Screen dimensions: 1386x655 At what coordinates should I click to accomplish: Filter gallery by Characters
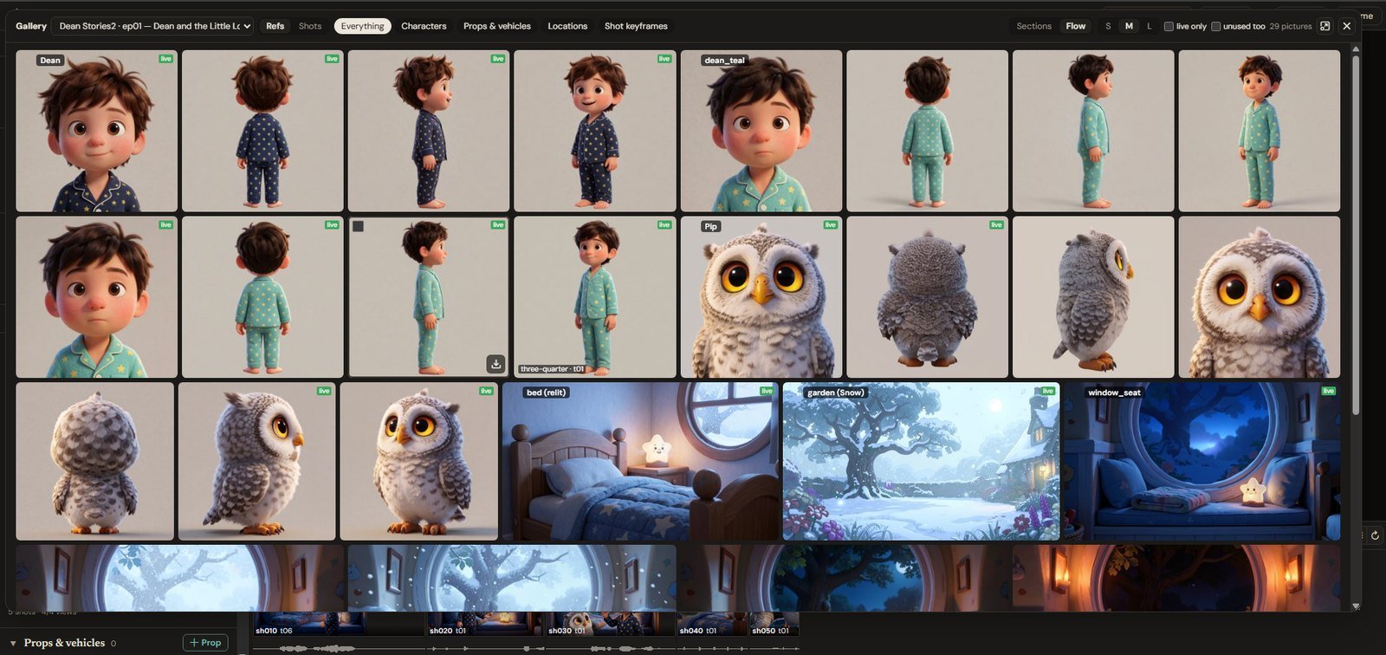pyautogui.click(x=424, y=26)
